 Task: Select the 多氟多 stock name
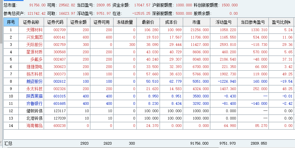tap(37, 60)
